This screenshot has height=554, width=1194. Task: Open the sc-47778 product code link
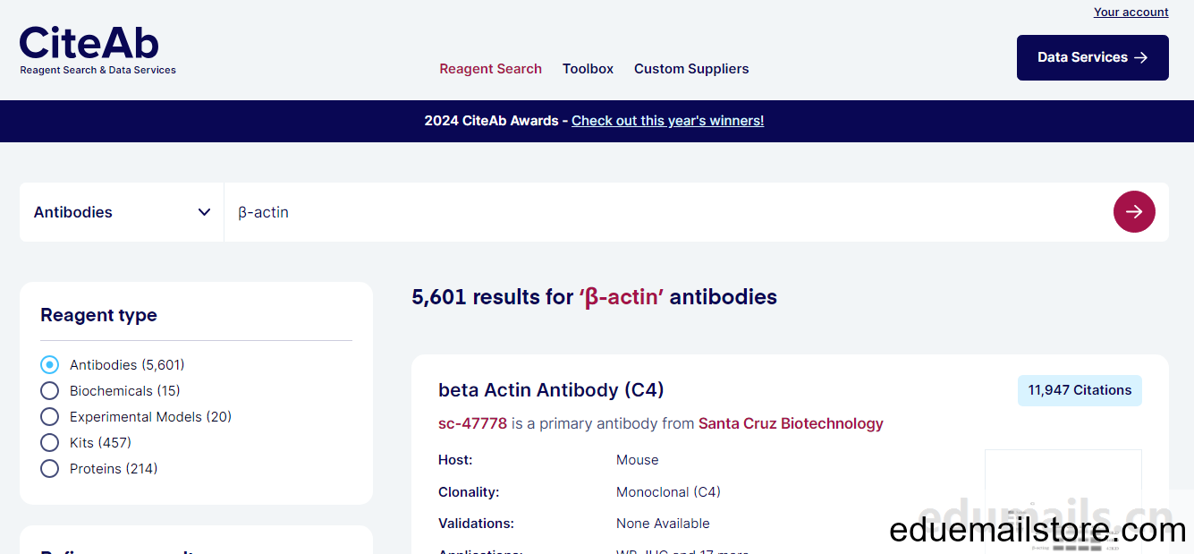472,423
